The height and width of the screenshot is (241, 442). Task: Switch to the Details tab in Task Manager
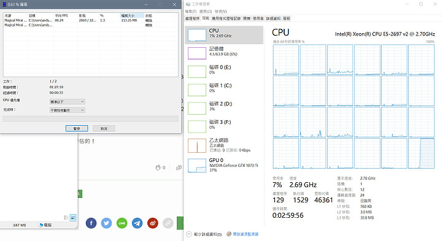[273, 18]
